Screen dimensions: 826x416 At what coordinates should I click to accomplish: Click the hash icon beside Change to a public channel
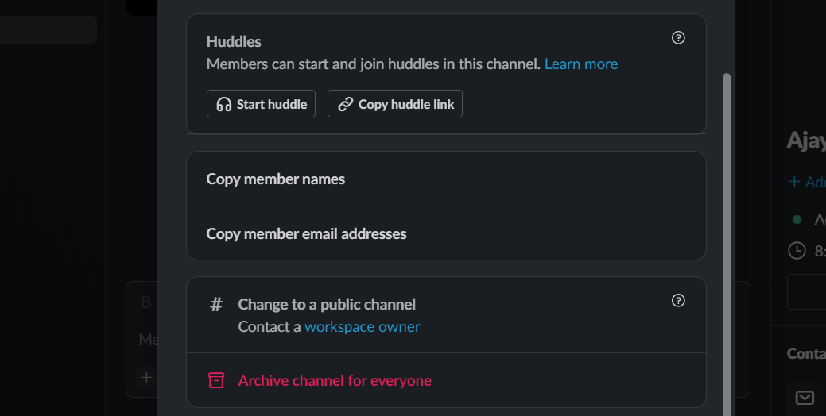[216, 305]
